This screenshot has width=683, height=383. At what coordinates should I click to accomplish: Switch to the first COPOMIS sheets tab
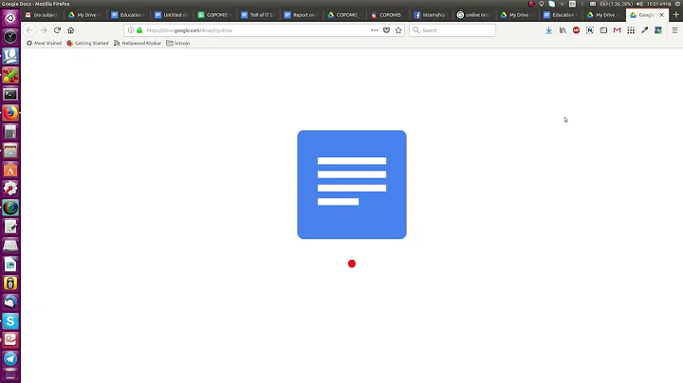(x=214, y=15)
